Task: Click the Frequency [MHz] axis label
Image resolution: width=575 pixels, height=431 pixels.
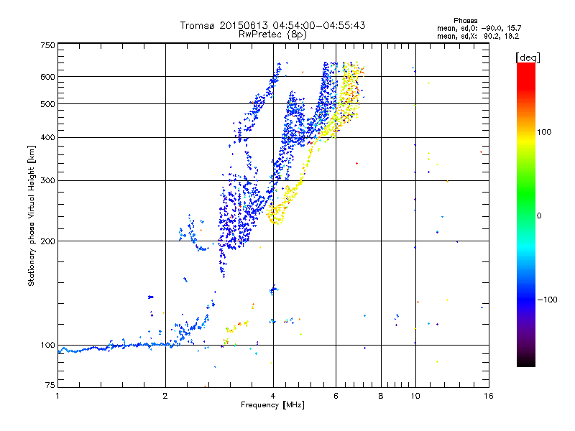Action: point(272,405)
